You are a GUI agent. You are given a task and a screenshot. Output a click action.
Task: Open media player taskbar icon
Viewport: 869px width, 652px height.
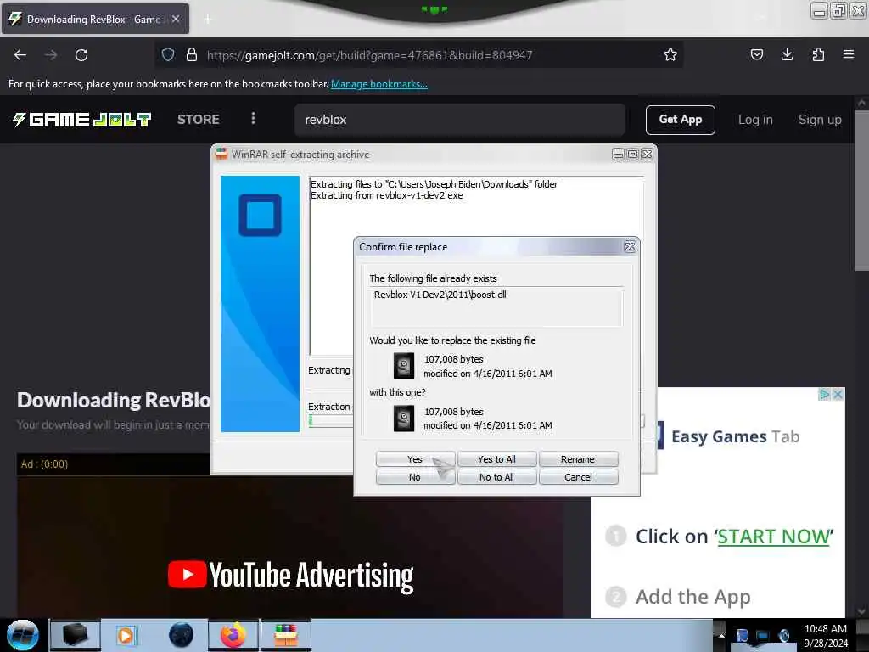tap(126, 635)
